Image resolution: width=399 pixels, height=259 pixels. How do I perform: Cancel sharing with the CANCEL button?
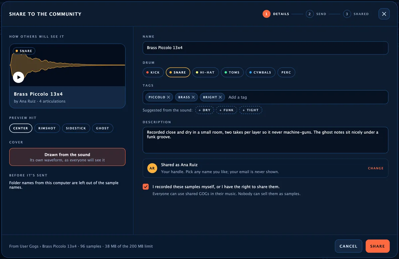pyautogui.click(x=348, y=246)
